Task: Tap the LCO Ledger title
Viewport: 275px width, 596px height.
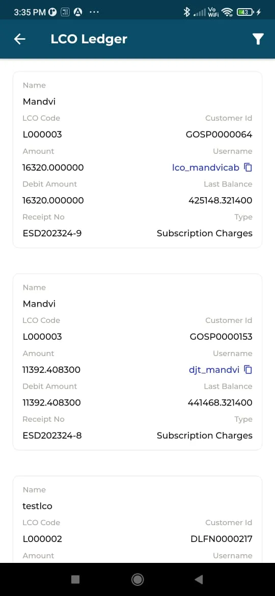Action: [x=89, y=39]
